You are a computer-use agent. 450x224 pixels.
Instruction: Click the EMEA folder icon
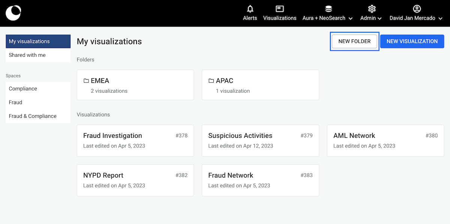pos(86,81)
